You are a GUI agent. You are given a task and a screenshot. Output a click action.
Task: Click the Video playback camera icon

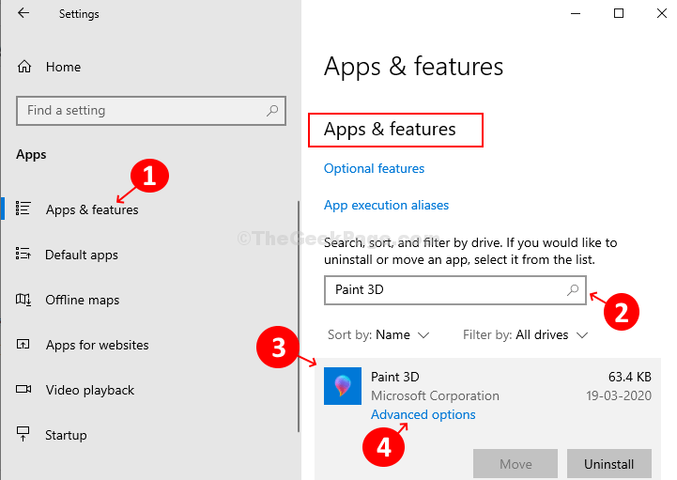(x=23, y=389)
